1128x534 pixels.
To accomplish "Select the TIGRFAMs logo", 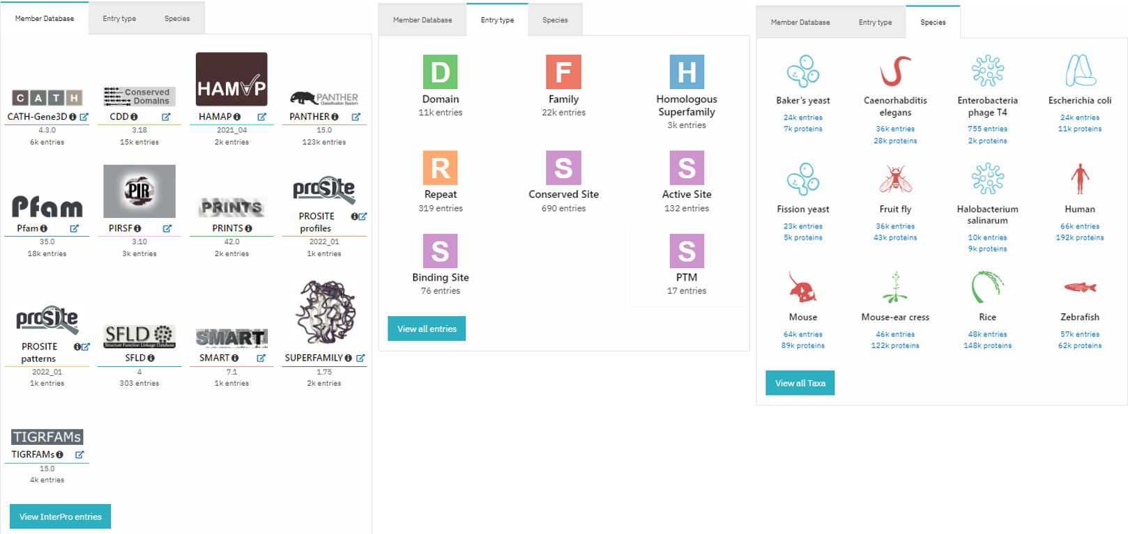I will [47, 437].
